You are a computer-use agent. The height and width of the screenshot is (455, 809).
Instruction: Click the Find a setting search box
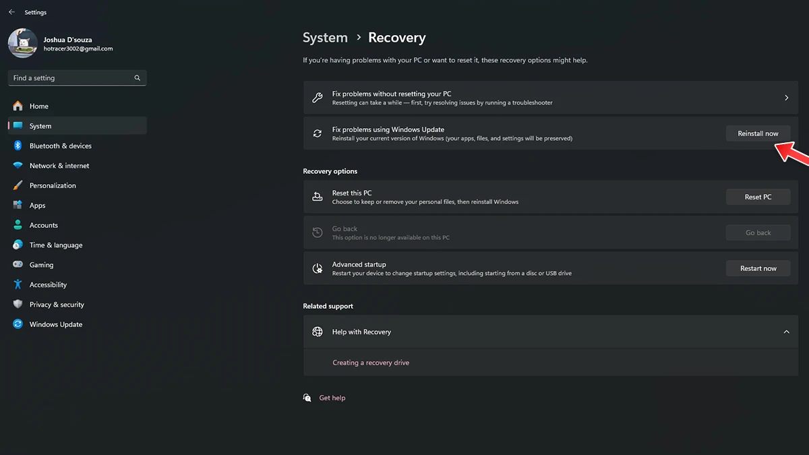[77, 78]
